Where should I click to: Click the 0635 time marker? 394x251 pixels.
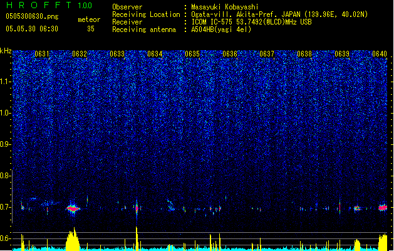coord(192,54)
